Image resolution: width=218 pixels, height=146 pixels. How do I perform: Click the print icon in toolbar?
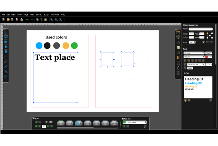coord(22,19)
